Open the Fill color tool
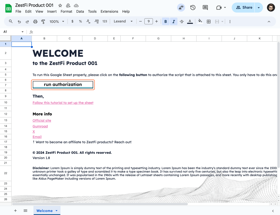 click(x=200, y=21)
